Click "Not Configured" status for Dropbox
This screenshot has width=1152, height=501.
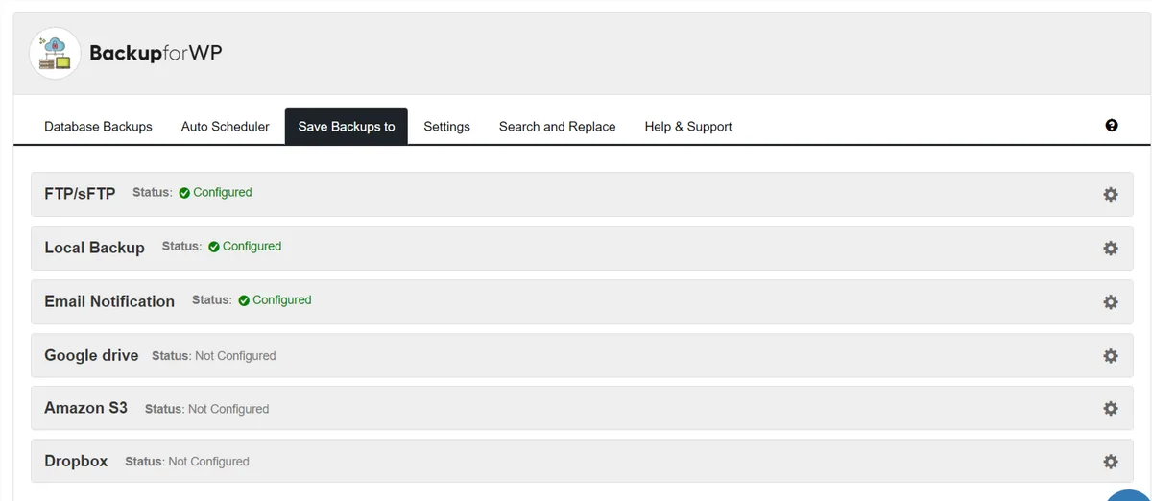[208, 462]
